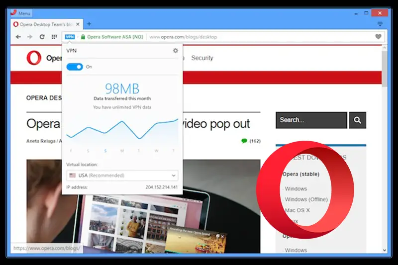
Task: Click the popped-out video thumbnail
Action: click(196, 241)
